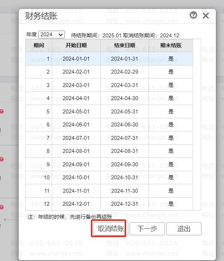Select the 2024-11-30 end date cell
The height and width of the screenshot is (261, 224).
pos(125,191)
